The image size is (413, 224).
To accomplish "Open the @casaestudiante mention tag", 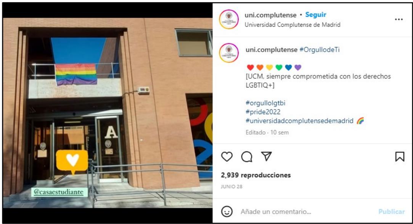I will tap(59, 192).
